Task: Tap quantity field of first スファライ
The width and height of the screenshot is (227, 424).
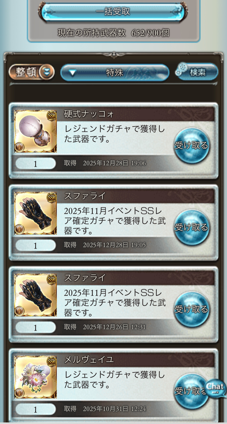Action: (35, 245)
